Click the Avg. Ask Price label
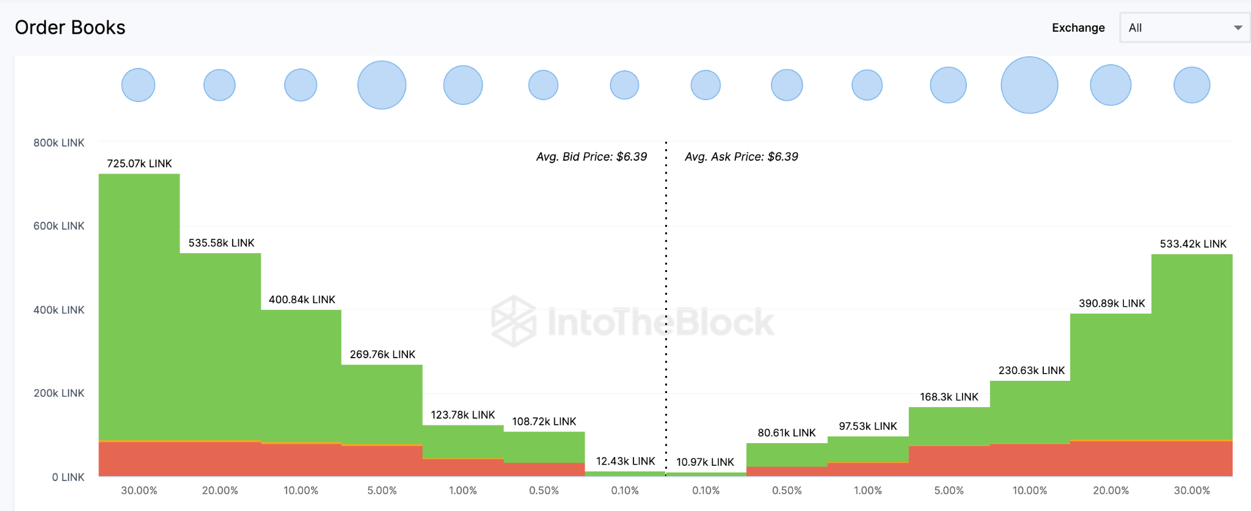 click(741, 156)
